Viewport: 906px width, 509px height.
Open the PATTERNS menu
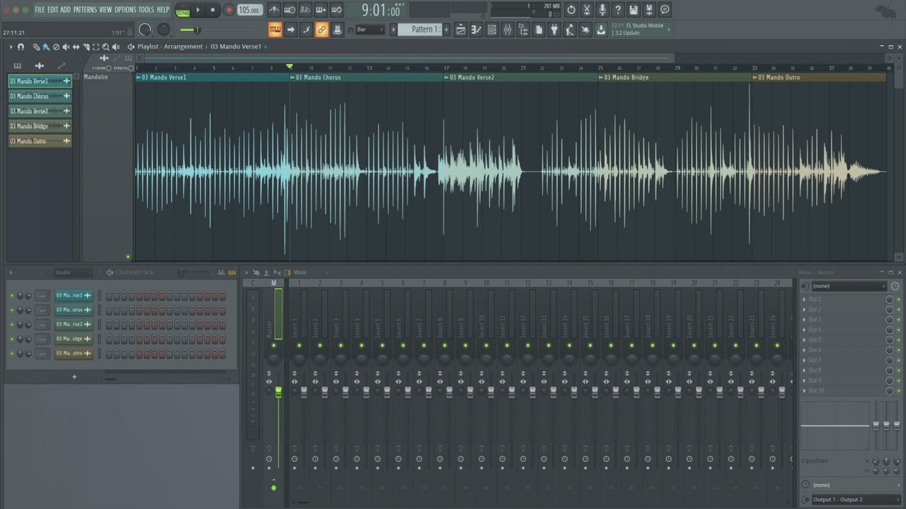coord(85,10)
